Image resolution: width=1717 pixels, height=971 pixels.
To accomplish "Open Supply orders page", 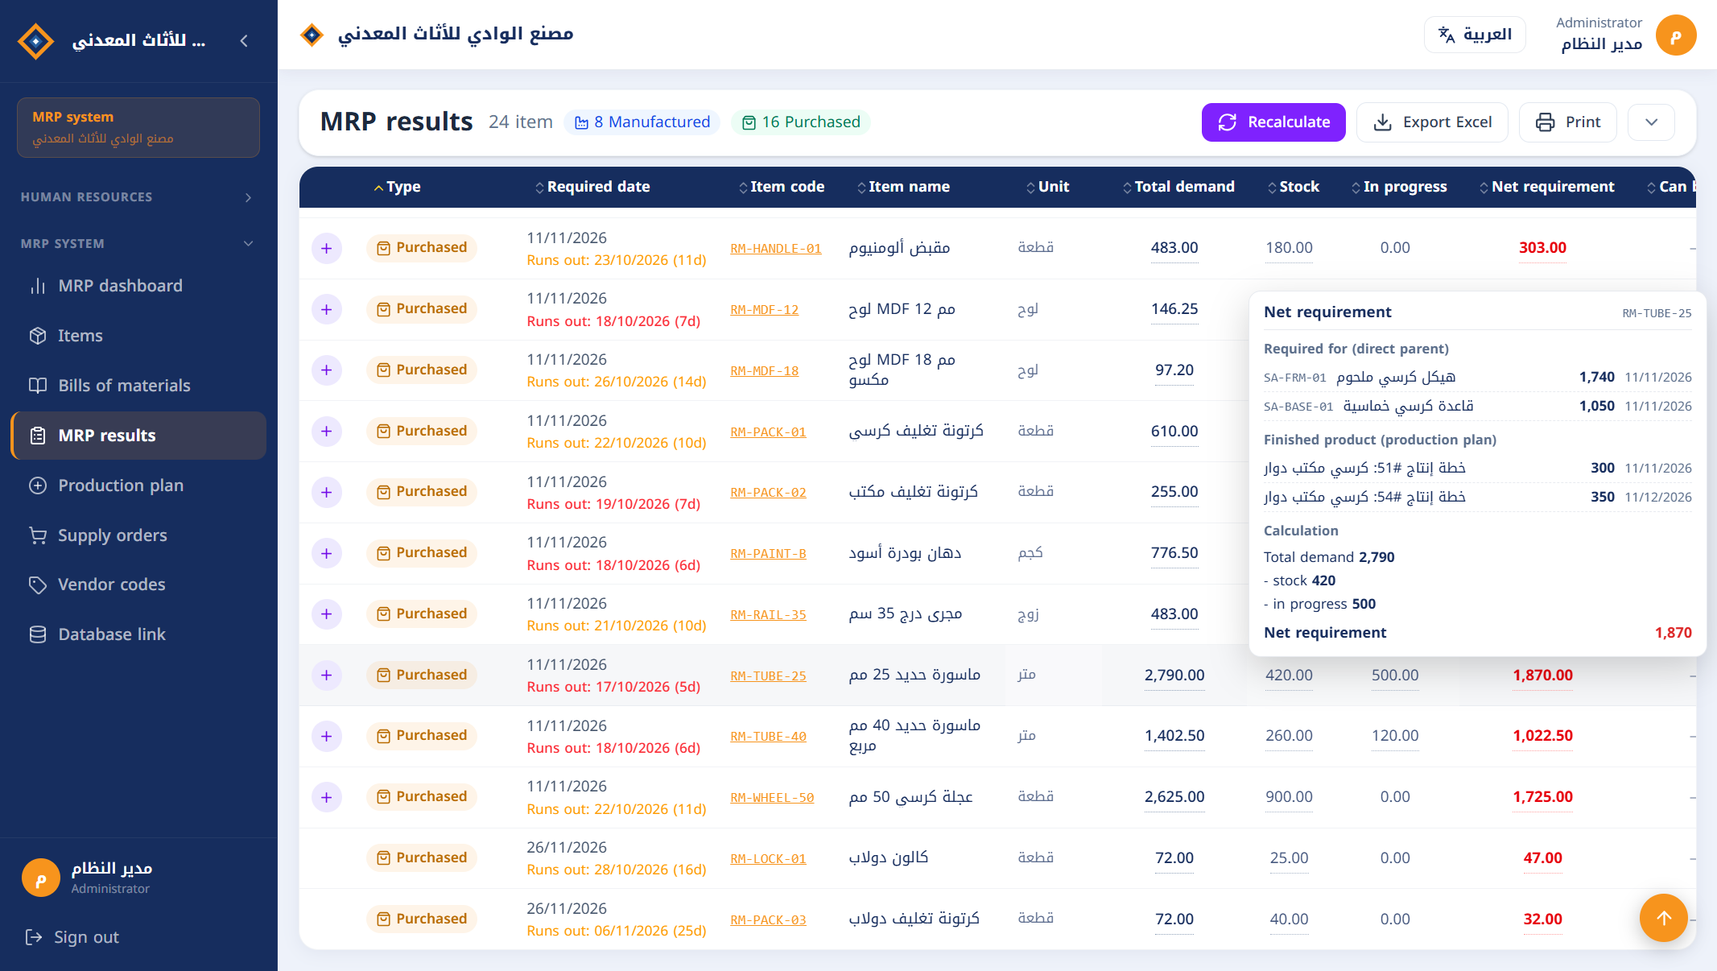I will [x=138, y=535].
